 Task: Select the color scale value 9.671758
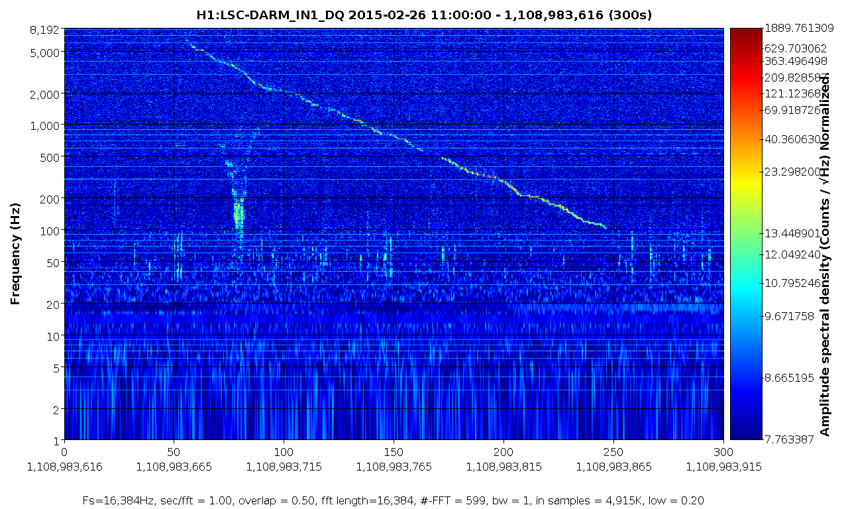(x=788, y=317)
